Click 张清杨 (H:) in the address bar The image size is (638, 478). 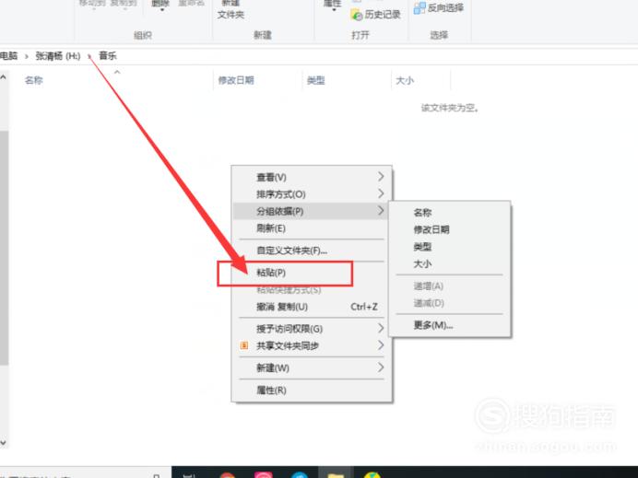point(58,55)
